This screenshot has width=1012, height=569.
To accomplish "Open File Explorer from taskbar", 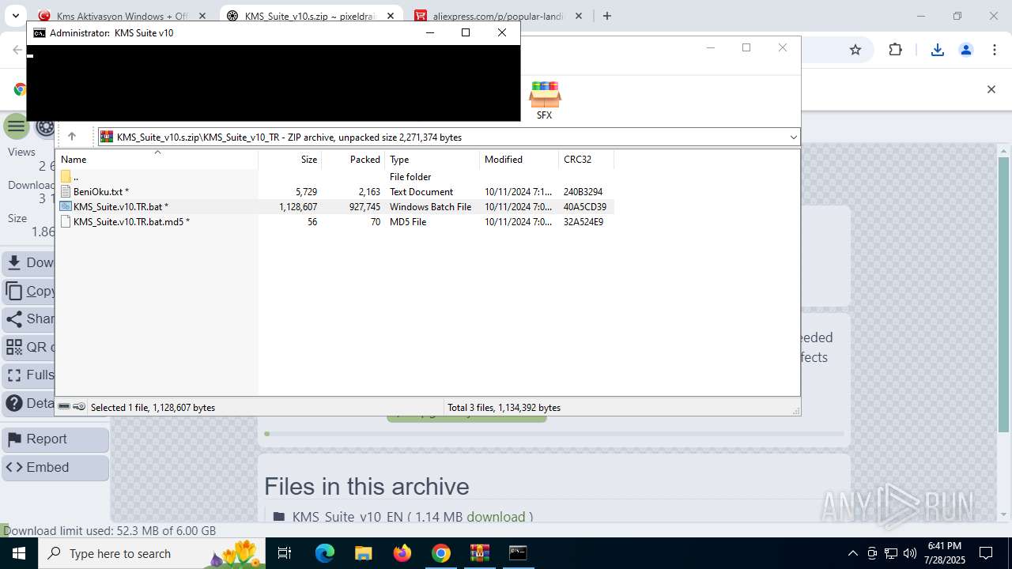I will click(x=363, y=553).
